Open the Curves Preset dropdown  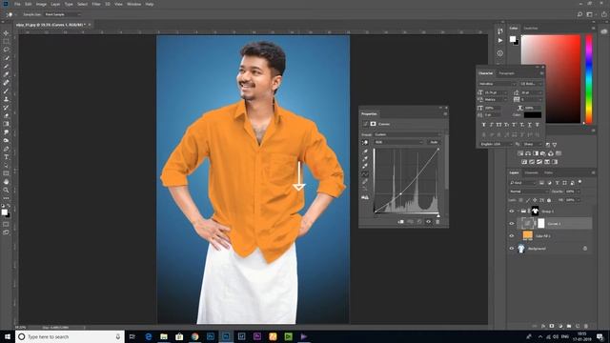coord(408,134)
